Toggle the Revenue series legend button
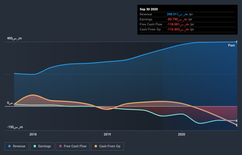 17,146
